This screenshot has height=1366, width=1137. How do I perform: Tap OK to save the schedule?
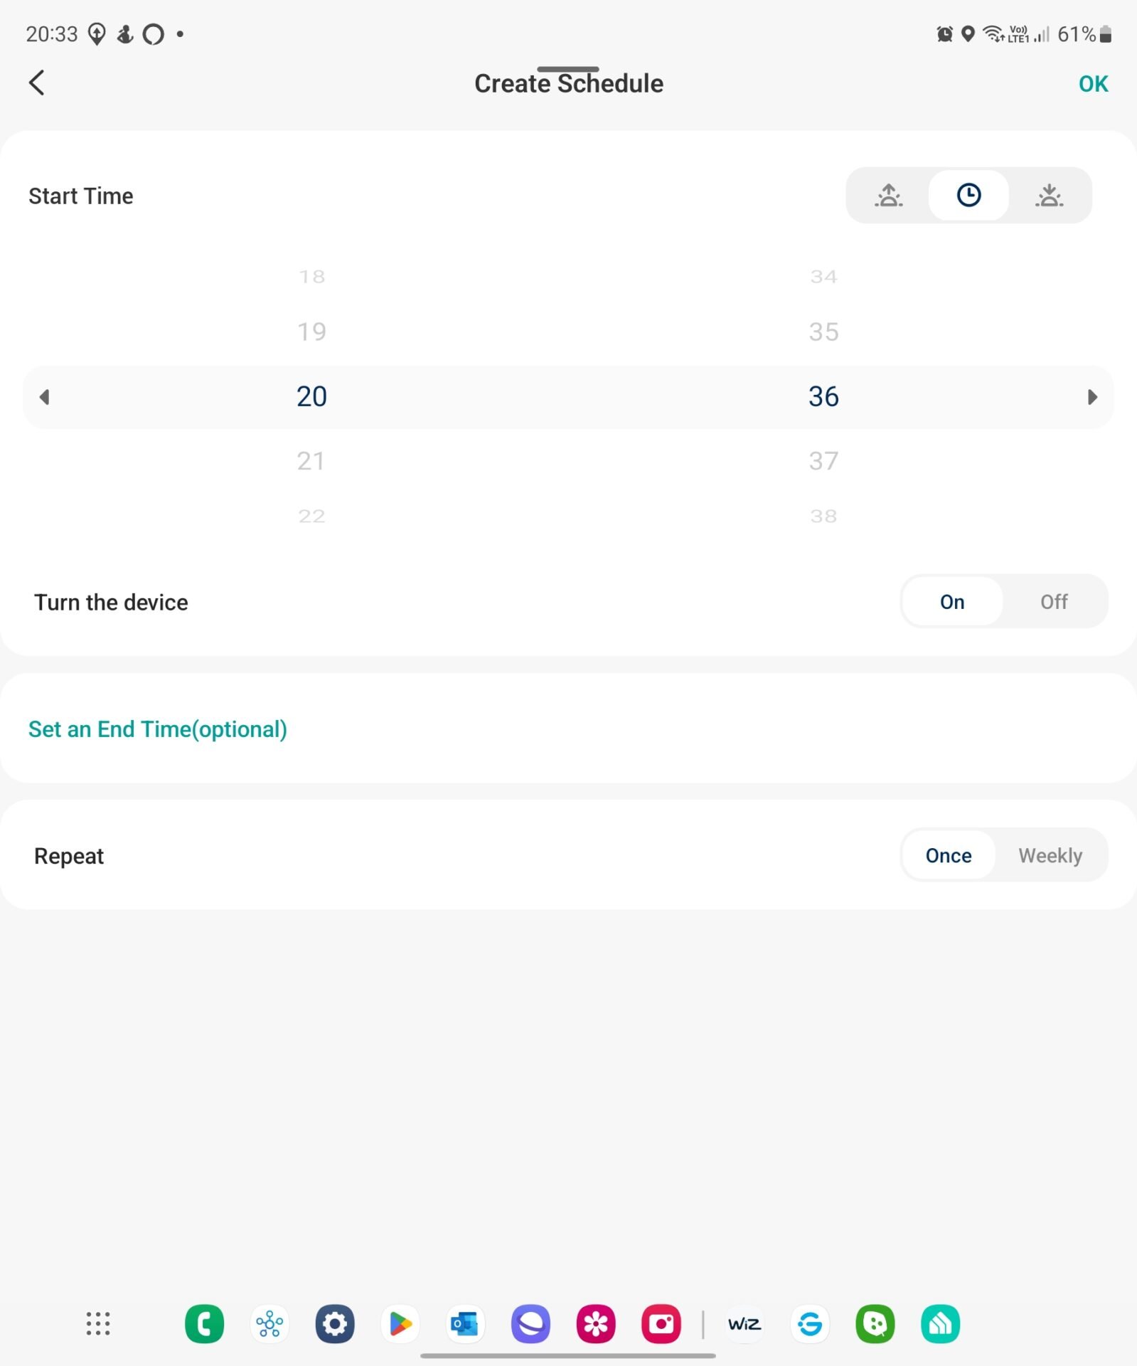(x=1093, y=84)
